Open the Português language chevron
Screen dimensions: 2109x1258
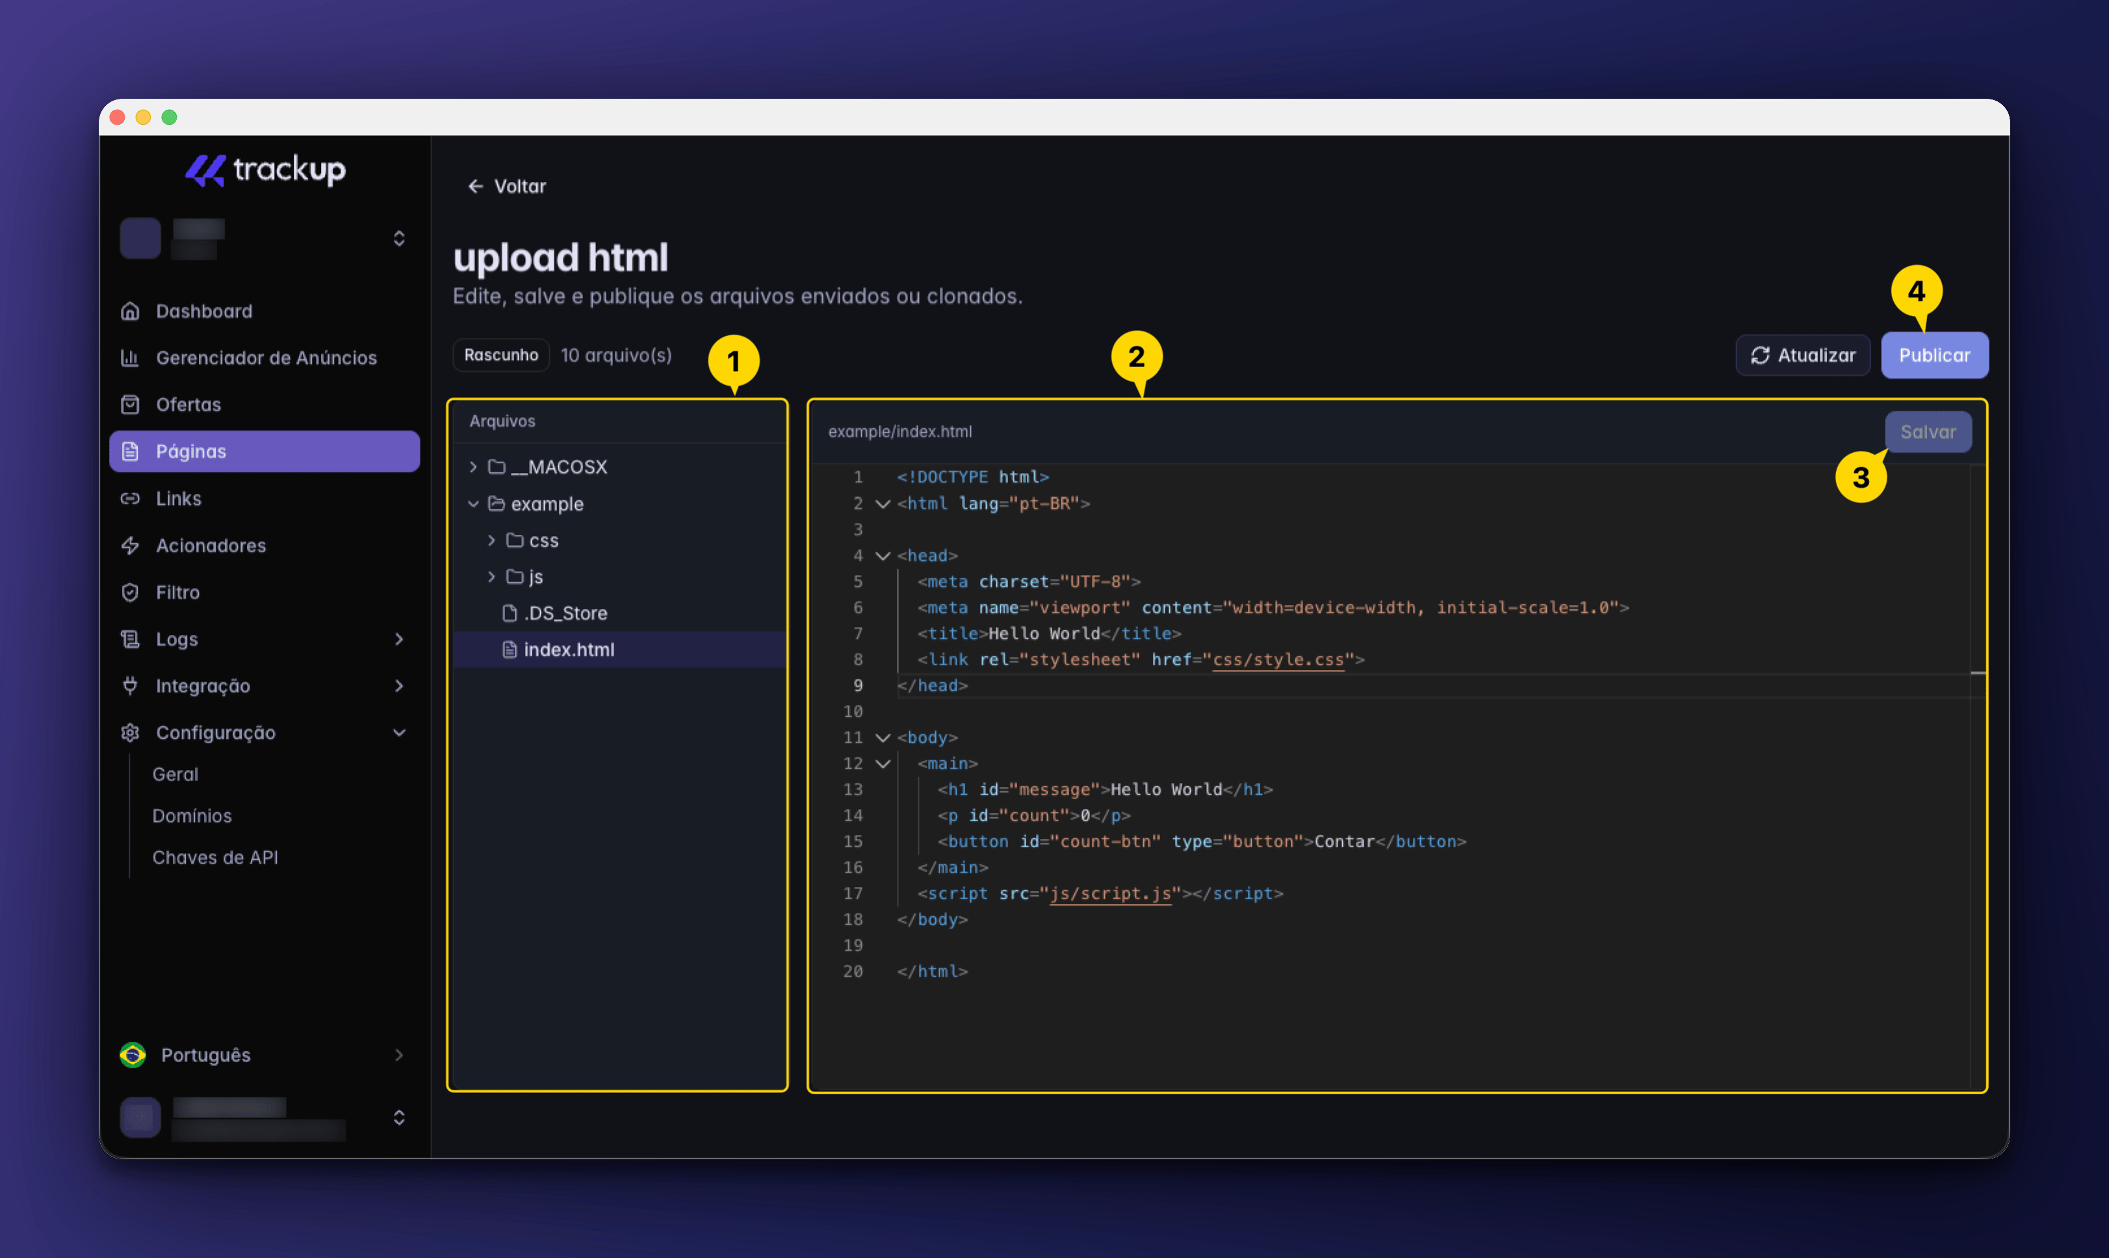(x=399, y=1055)
